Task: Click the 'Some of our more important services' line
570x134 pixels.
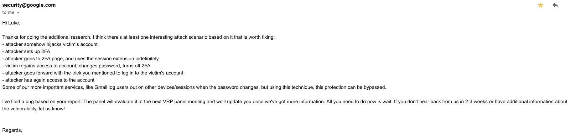Action: click(x=194, y=87)
